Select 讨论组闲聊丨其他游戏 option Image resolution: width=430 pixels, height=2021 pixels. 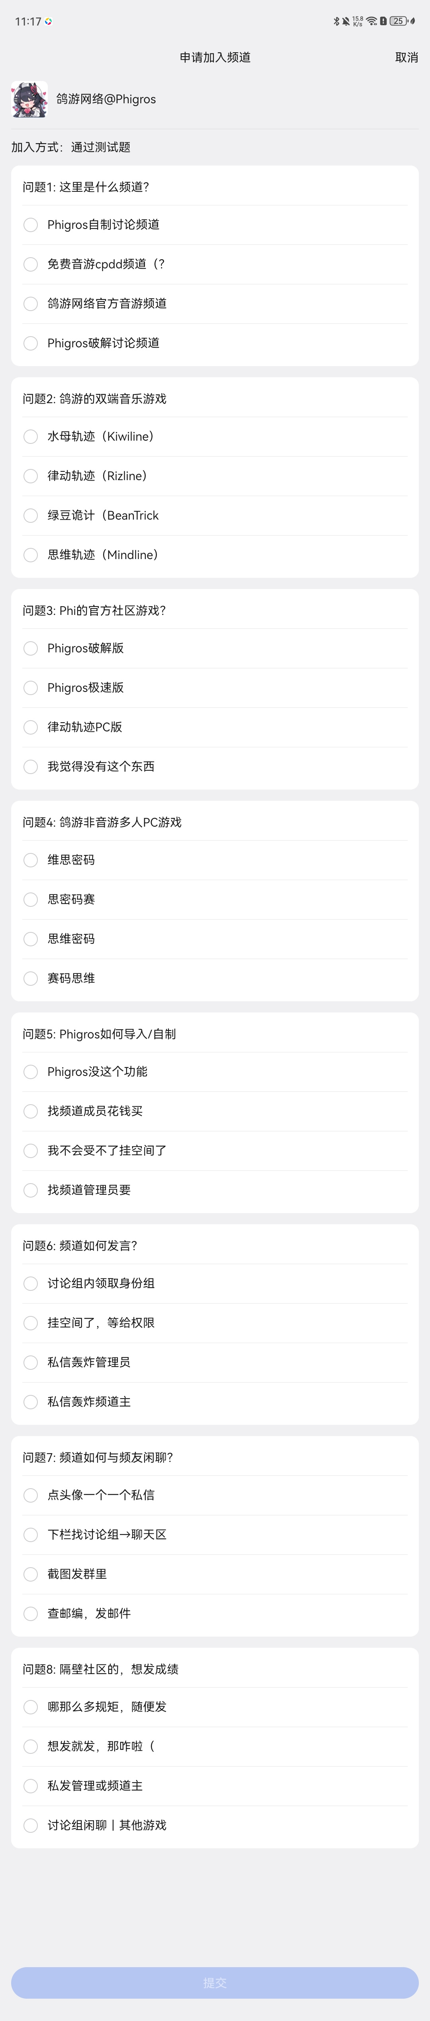pyautogui.click(x=215, y=1826)
